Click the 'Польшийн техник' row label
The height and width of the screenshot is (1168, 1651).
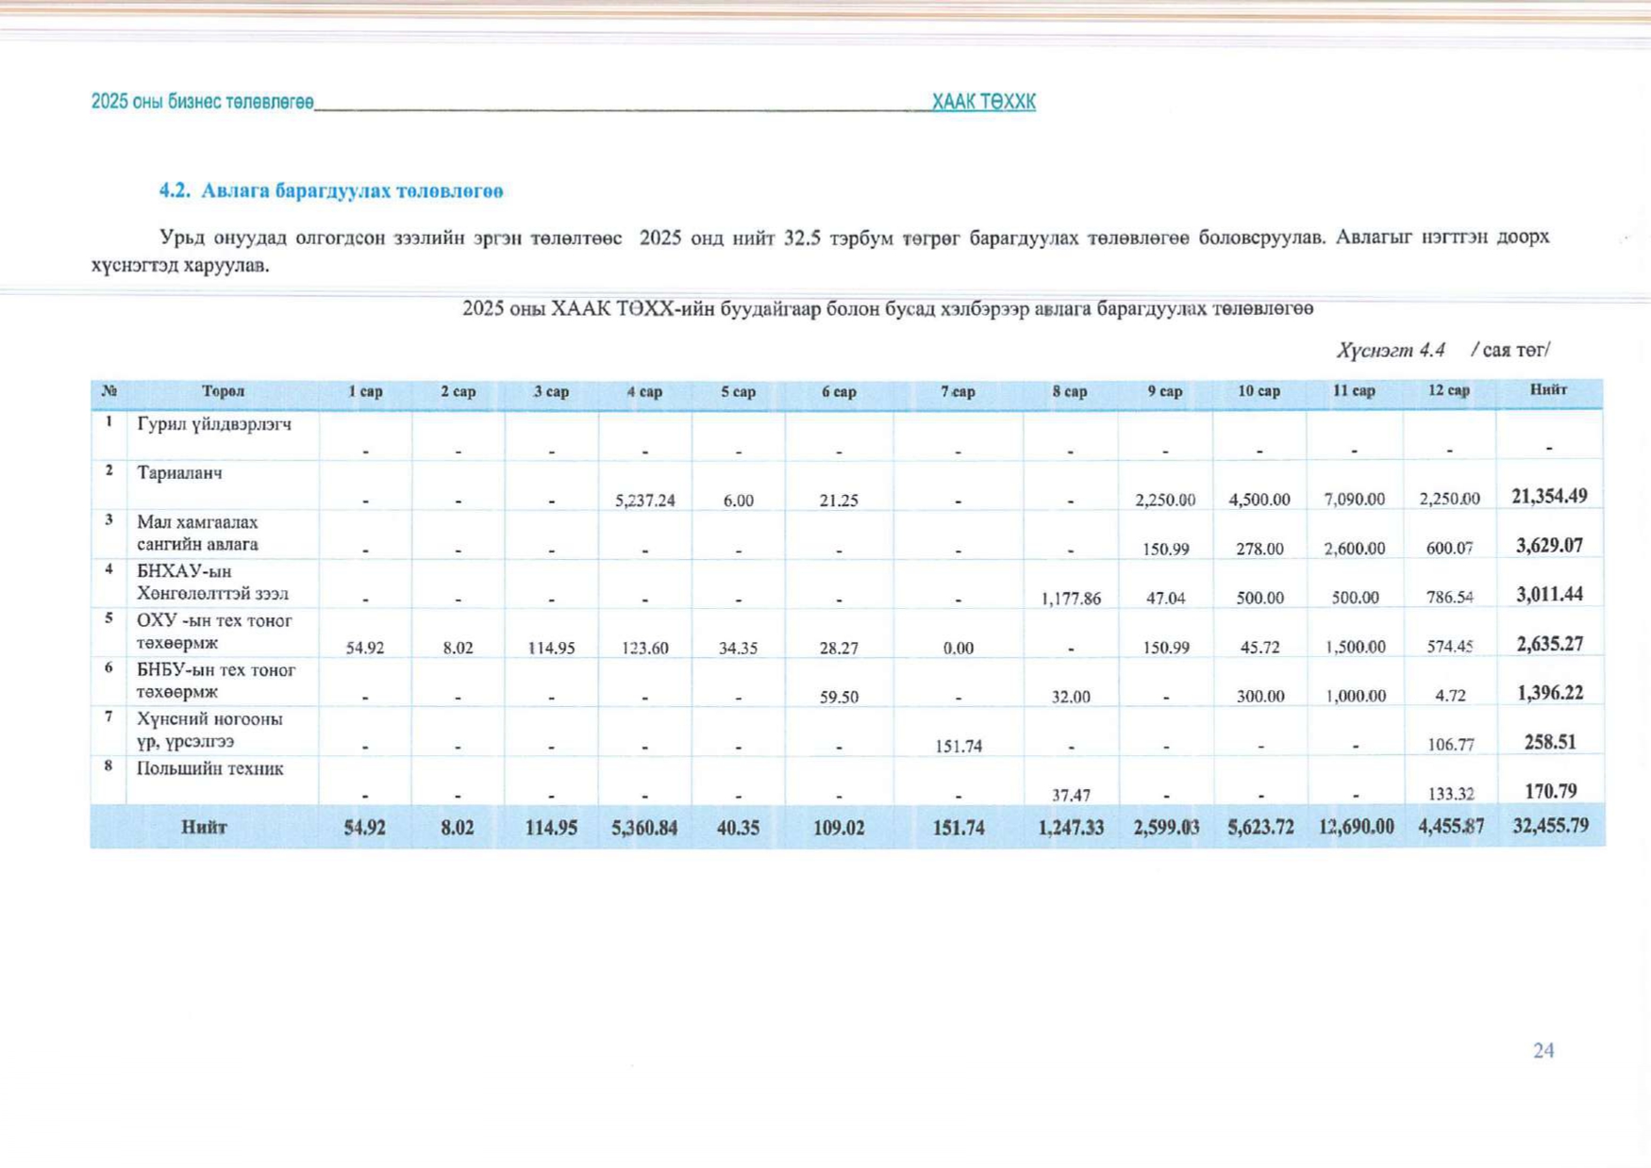(209, 768)
